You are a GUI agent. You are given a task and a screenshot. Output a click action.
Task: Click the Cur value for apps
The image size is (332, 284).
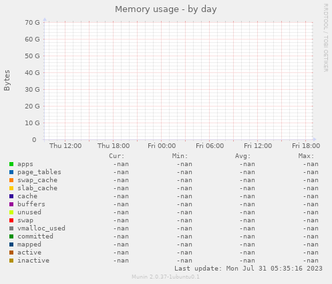[x=121, y=164]
